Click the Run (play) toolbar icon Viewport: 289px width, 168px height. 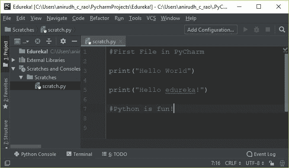pyautogui.click(x=245, y=29)
